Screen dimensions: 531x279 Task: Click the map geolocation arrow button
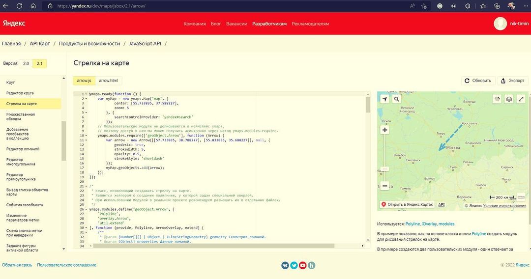[384, 99]
